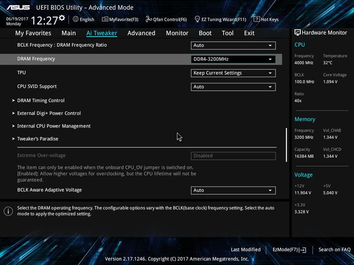
Task: Click the disabled Extreme Over-voltage field
Action: (x=233, y=156)
